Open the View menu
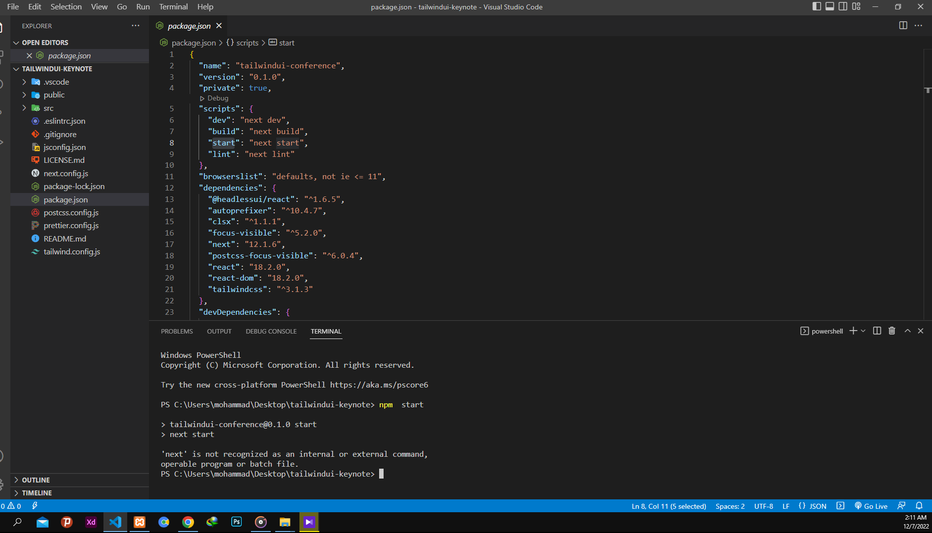Screen dimensions: 932x533 click(99, 7)
